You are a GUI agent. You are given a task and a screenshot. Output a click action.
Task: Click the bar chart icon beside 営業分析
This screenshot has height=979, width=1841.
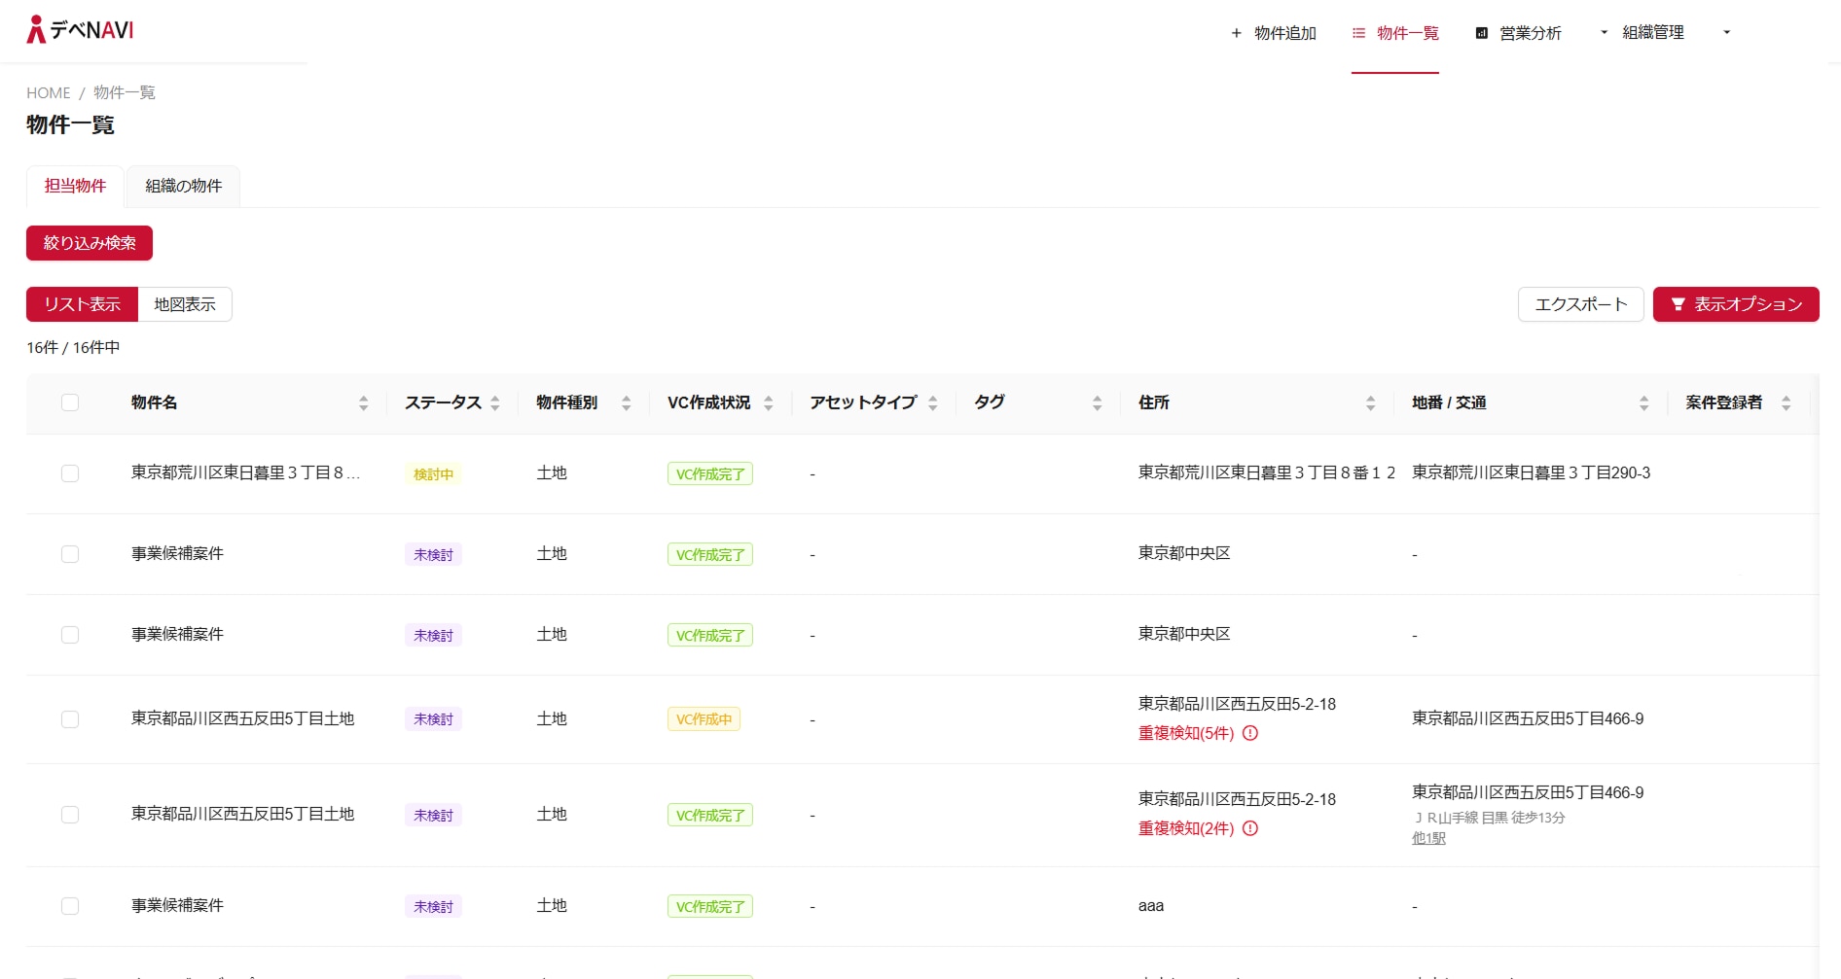1480,32
